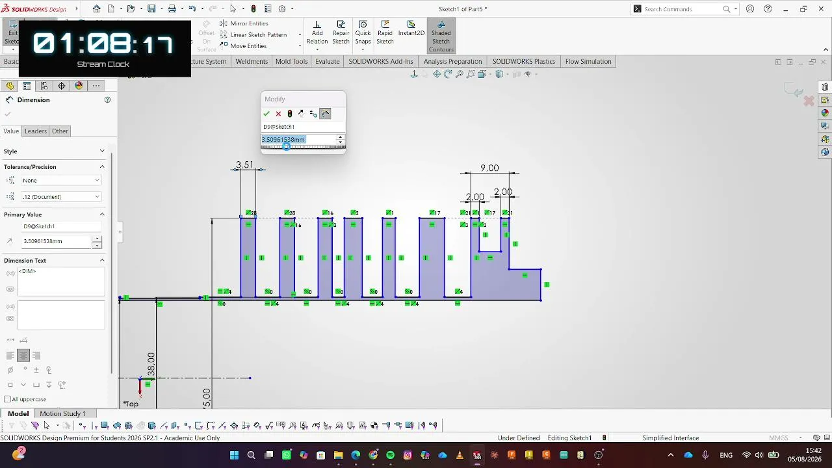Open the Windows Start menu
832x468 pixels.
point(234,455)
